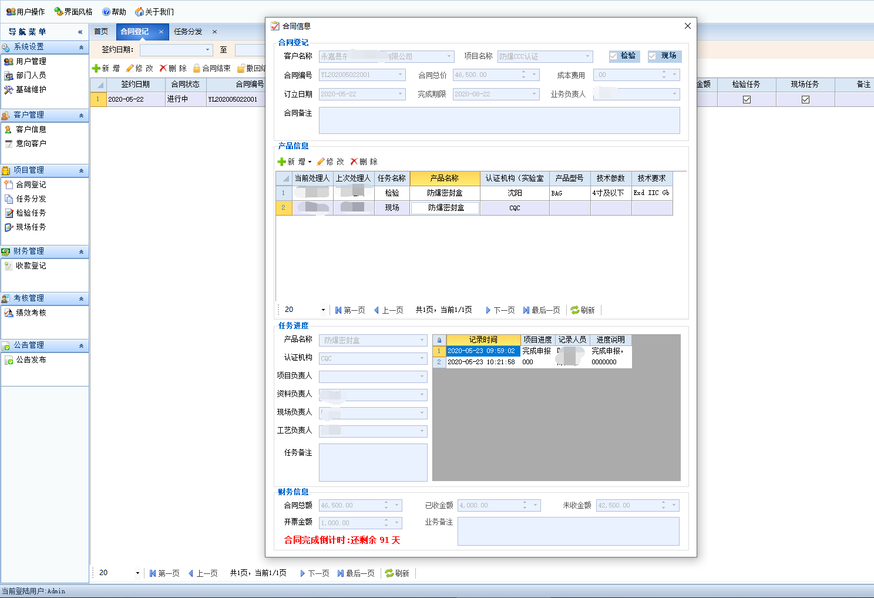Switch to the 任务分发 tab
This screenshot has width=874, height=598.
pos(188,32)
